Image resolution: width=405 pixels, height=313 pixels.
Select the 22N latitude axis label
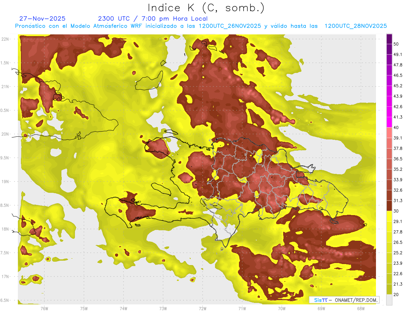click(x=6, y=39)
